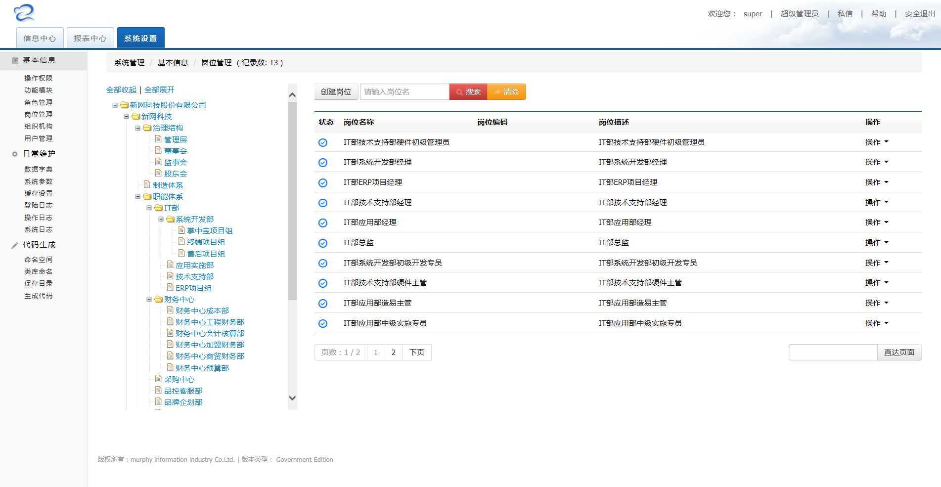Collapse the IT部 tree branch
Screen dimensions: 941x487
tap(149, 208)
